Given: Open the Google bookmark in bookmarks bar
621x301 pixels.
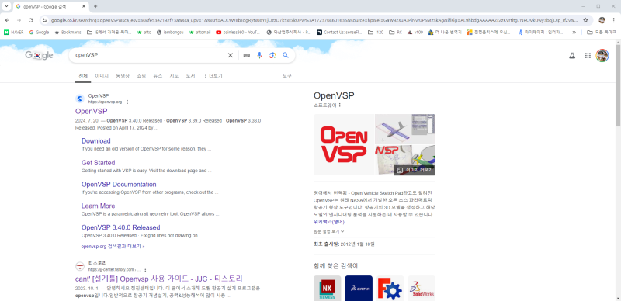Looking at the screenshot, I should pyautogui.click(x=39, y=33).
